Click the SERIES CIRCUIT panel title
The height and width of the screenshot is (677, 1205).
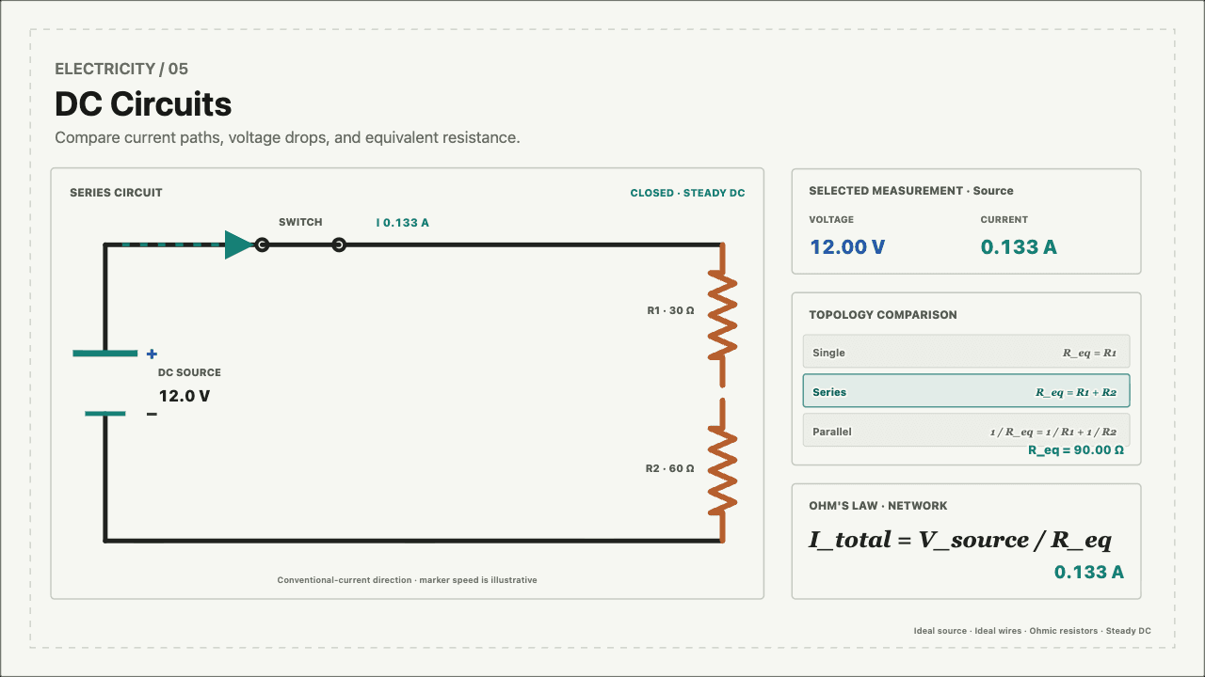click(x=116, y=193)
